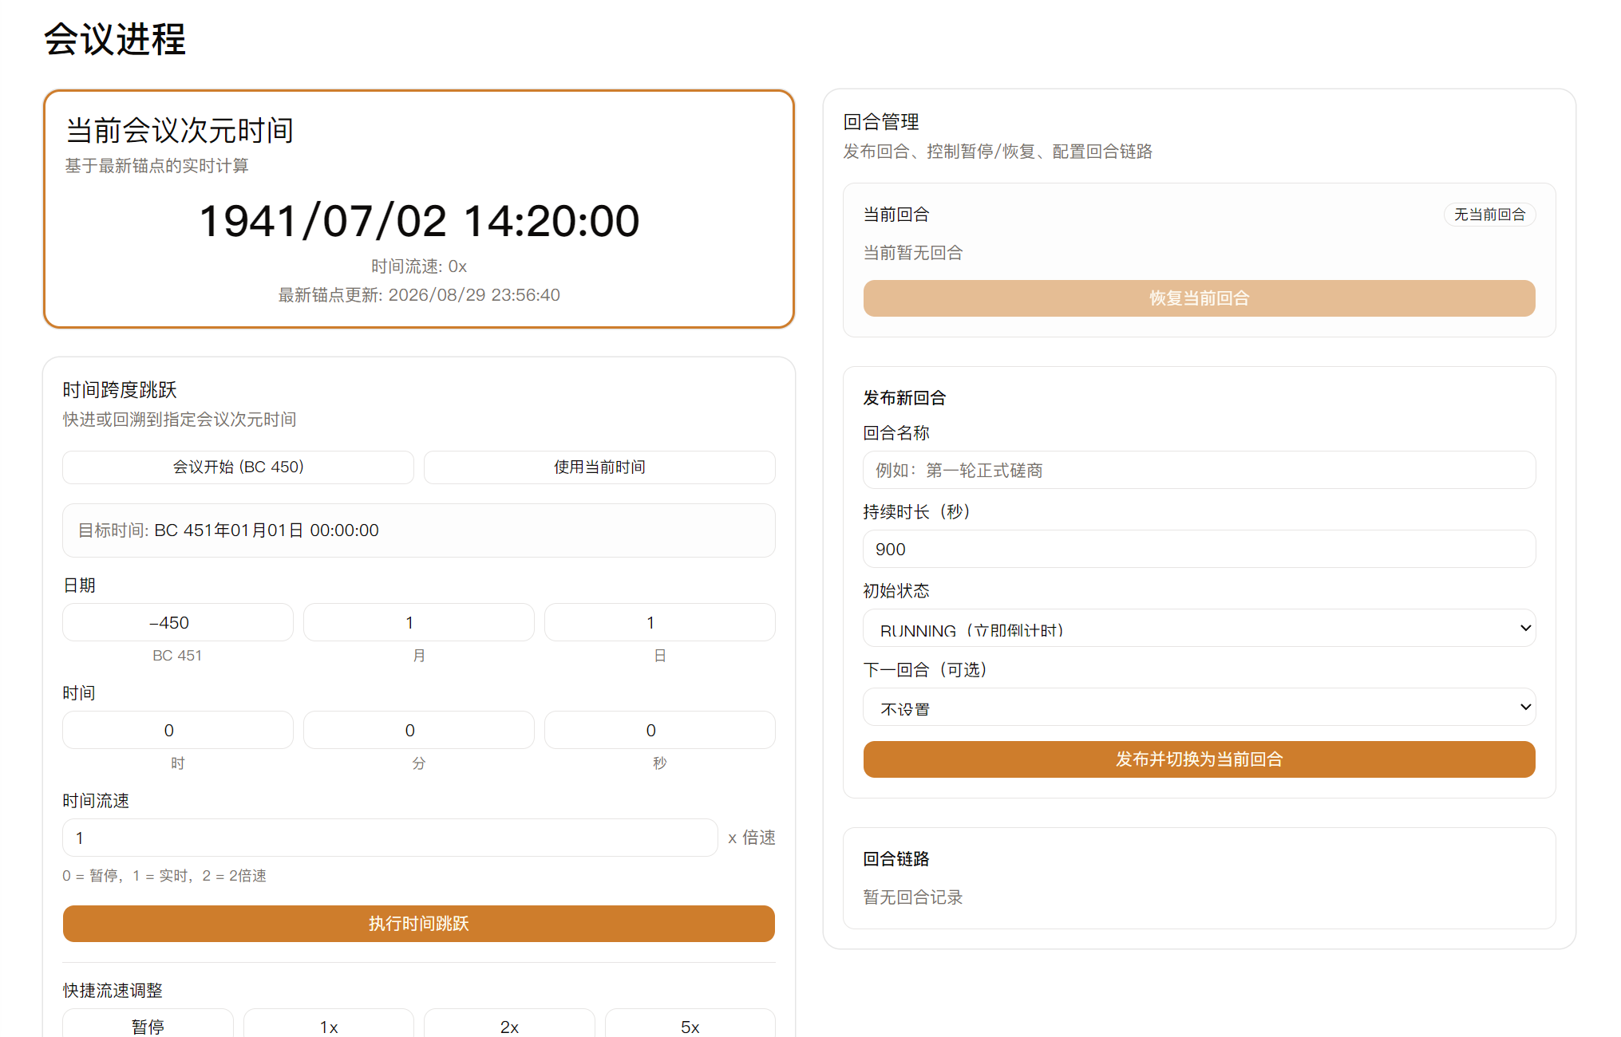Click the day (日) date input

tap(660, 622)
